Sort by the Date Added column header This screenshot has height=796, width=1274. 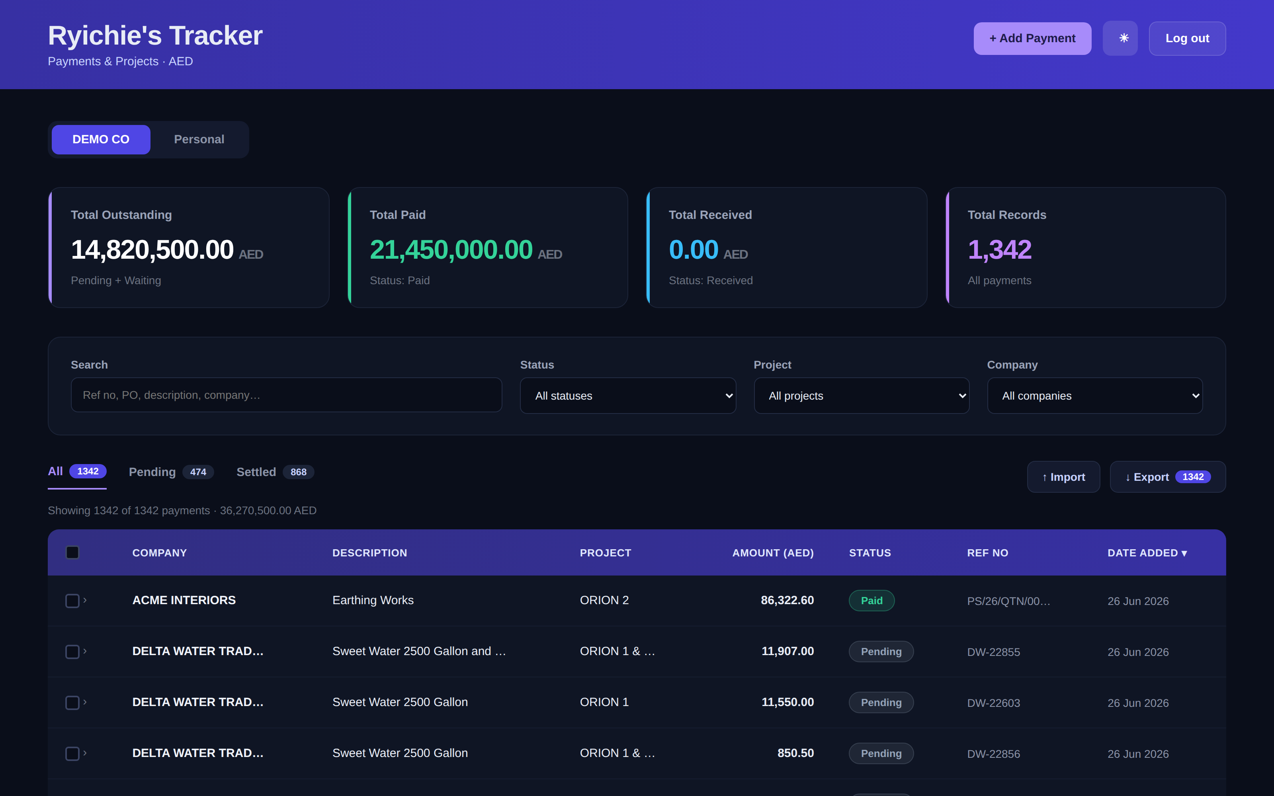1147,553
